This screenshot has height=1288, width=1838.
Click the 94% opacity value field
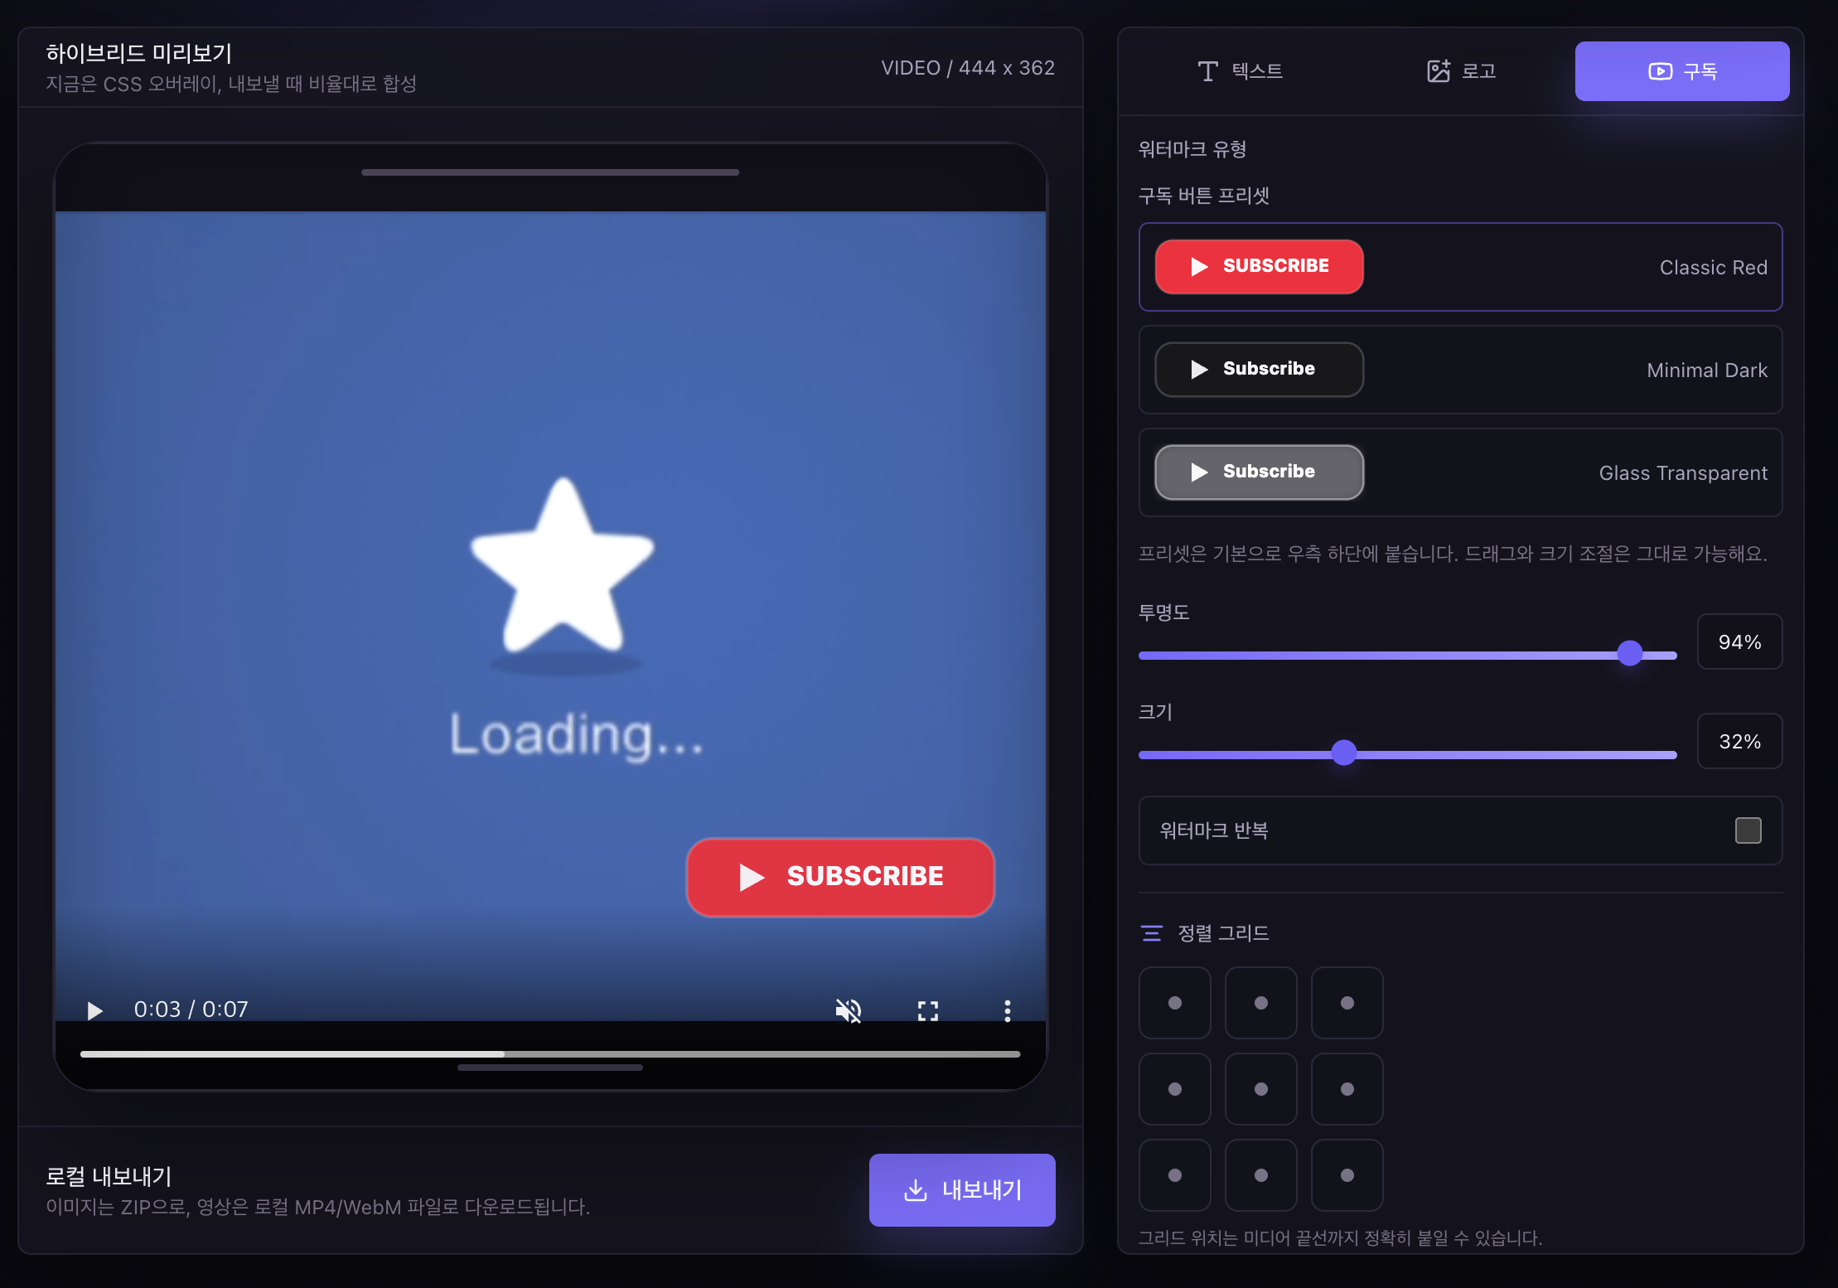pos(1739,642)
